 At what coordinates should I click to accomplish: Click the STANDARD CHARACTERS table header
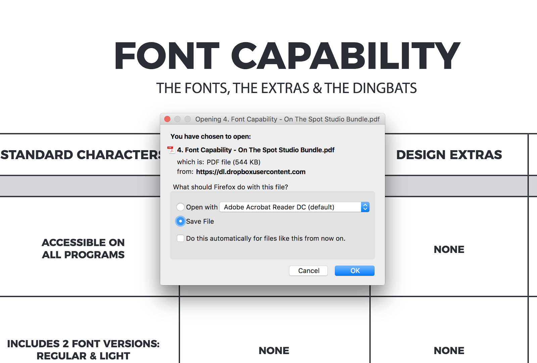point(81,155)
